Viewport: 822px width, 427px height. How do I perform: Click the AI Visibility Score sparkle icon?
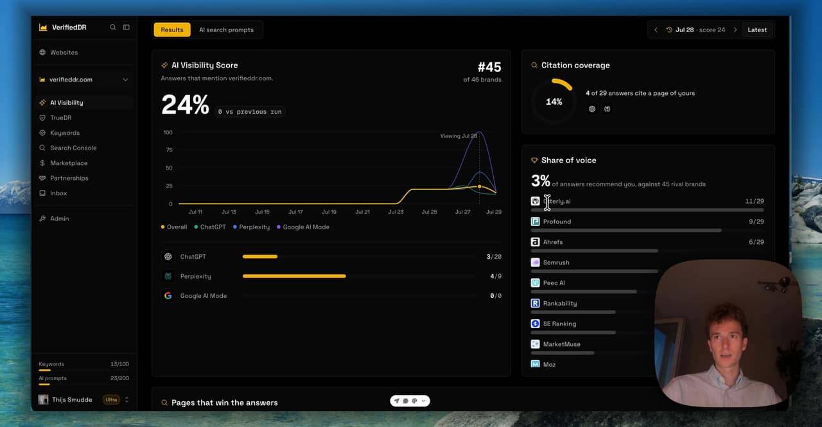pyautogui.click(x=164, y=65)
